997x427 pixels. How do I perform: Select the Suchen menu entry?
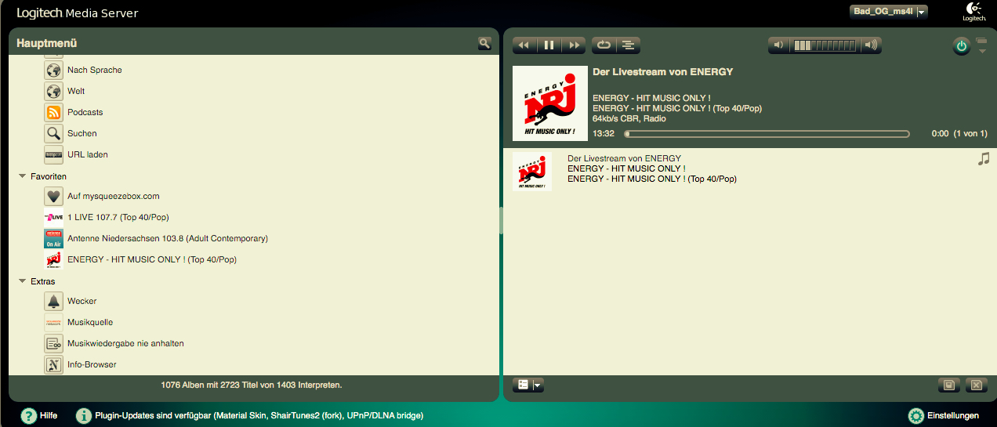[82, 133]
